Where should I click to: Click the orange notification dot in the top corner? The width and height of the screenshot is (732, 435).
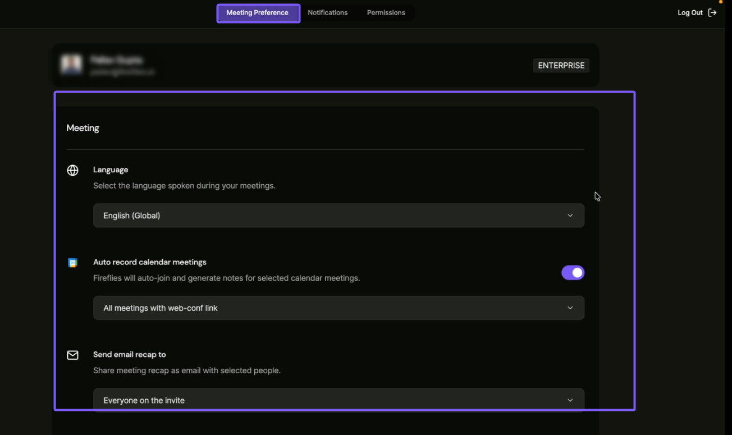(x=721, y=2)
